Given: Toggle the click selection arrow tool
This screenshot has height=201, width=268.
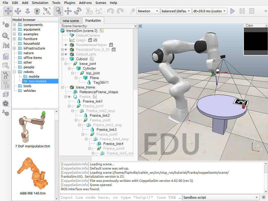Looking at the screenshot, I should click(x=58, y=11).
